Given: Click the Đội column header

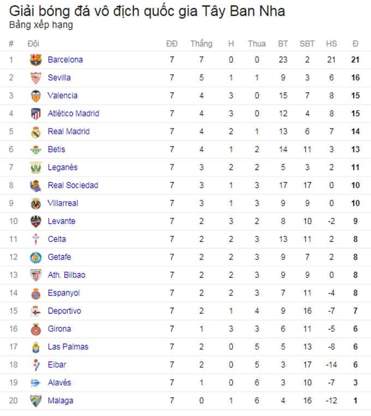Looking at the screenshot, I should pyautogui.click(x=33, y=44).
